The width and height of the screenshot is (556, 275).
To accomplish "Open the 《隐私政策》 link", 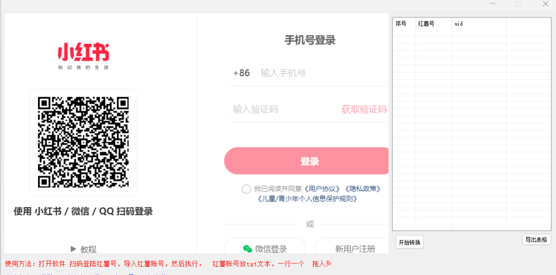I will tap(362, 189).
